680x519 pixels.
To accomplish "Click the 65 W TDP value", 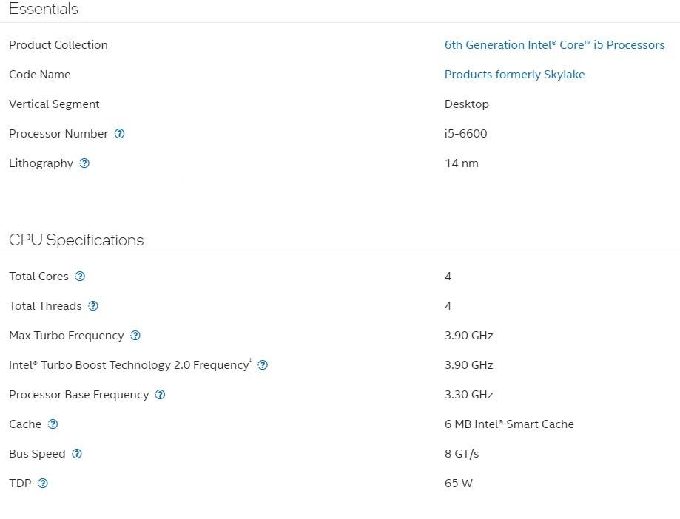I will 458,484.
